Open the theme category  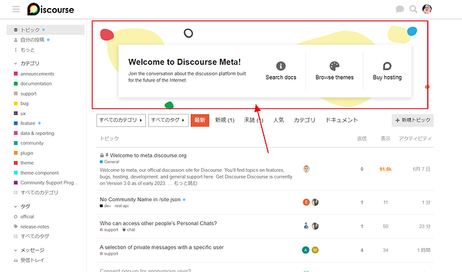(x=27, y=162)
